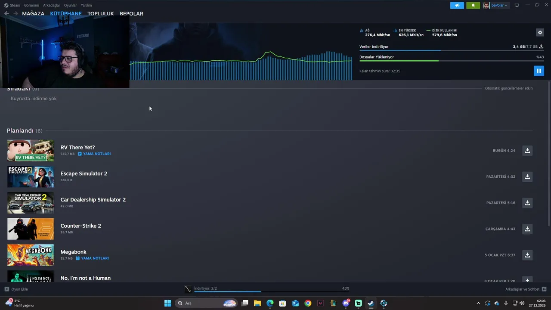Viewport: 551px width, 310px height.
Task: Download RV There Yet? update now
Action: click(527, 150)
